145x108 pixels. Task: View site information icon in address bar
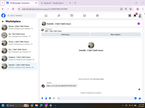(x=19, y=9)
